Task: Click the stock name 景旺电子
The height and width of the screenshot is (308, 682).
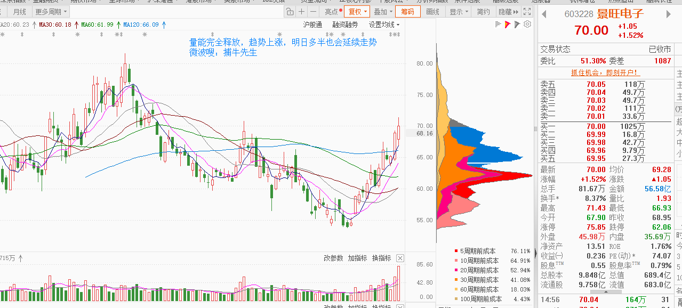Action: pyautogui.click(x=620, y=14)
